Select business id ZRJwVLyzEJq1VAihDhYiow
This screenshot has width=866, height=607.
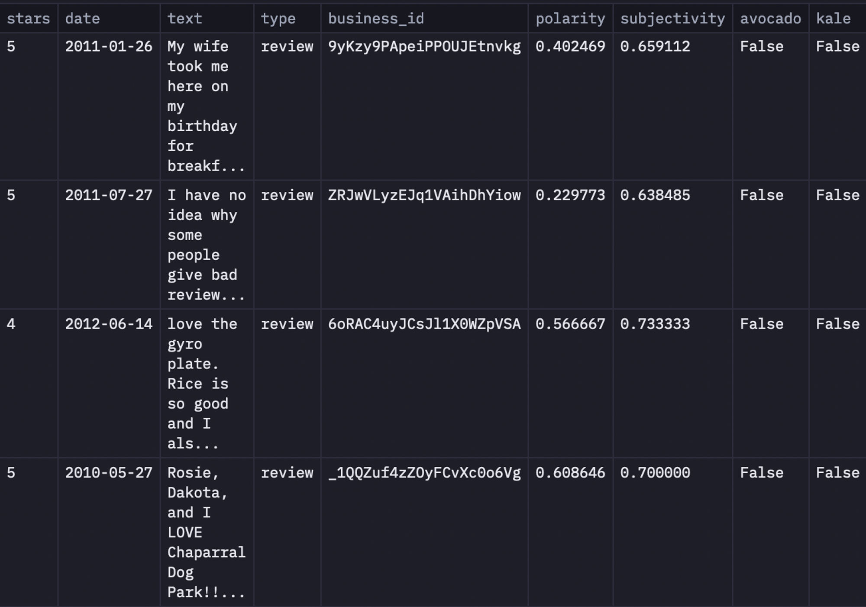point(424,195)
